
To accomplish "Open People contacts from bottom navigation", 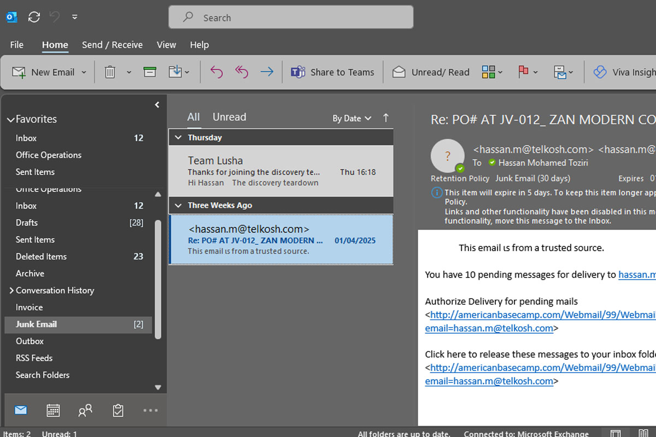I will [x=85, y=410].
